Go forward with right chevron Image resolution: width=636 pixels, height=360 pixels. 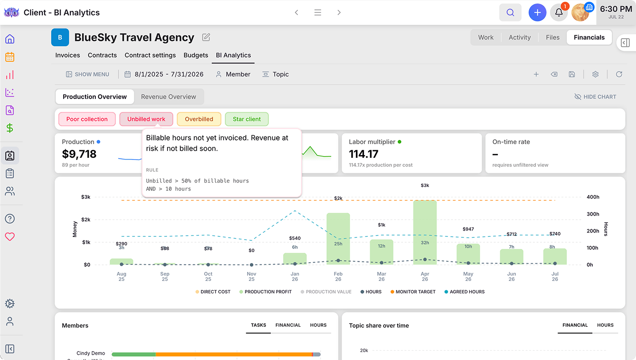click(339, 12)
